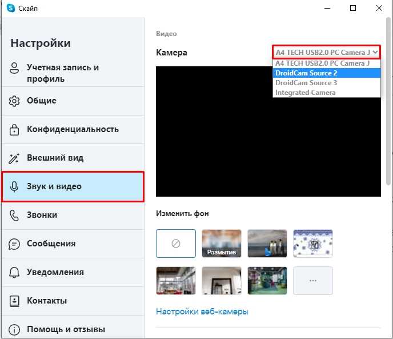
Task: Click the contact card icon for Контакты
Action: (14, 301)
